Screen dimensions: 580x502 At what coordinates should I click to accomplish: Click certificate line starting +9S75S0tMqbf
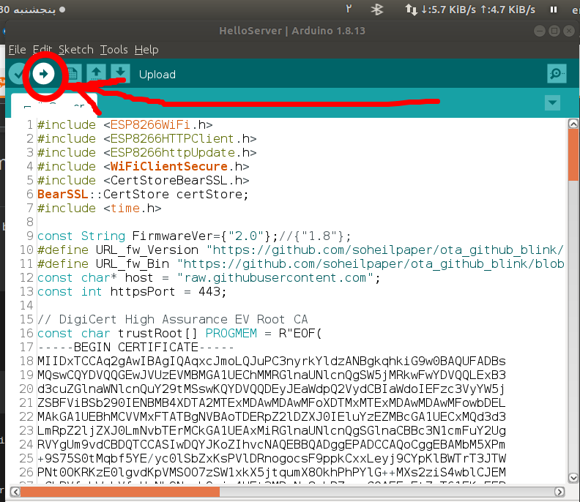(272, 458)
